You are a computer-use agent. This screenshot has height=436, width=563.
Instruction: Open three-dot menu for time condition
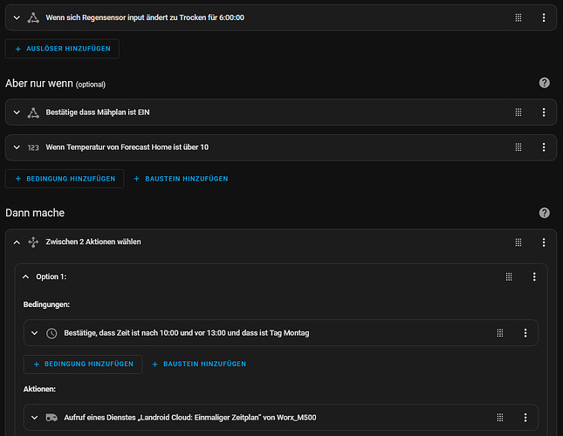(525, 333)
